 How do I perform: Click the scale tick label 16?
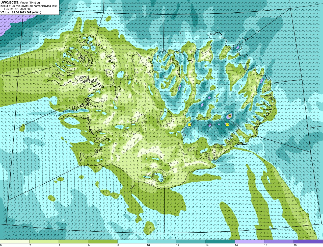tap(236, 245)
